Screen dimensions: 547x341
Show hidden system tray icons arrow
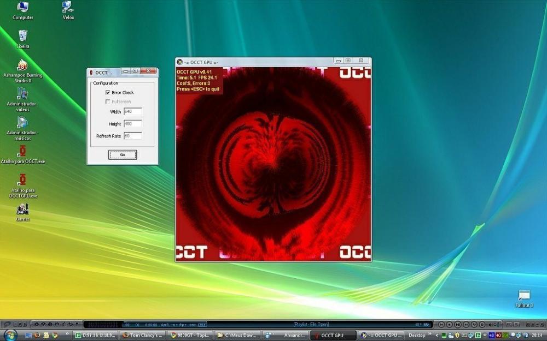point(436,335)
